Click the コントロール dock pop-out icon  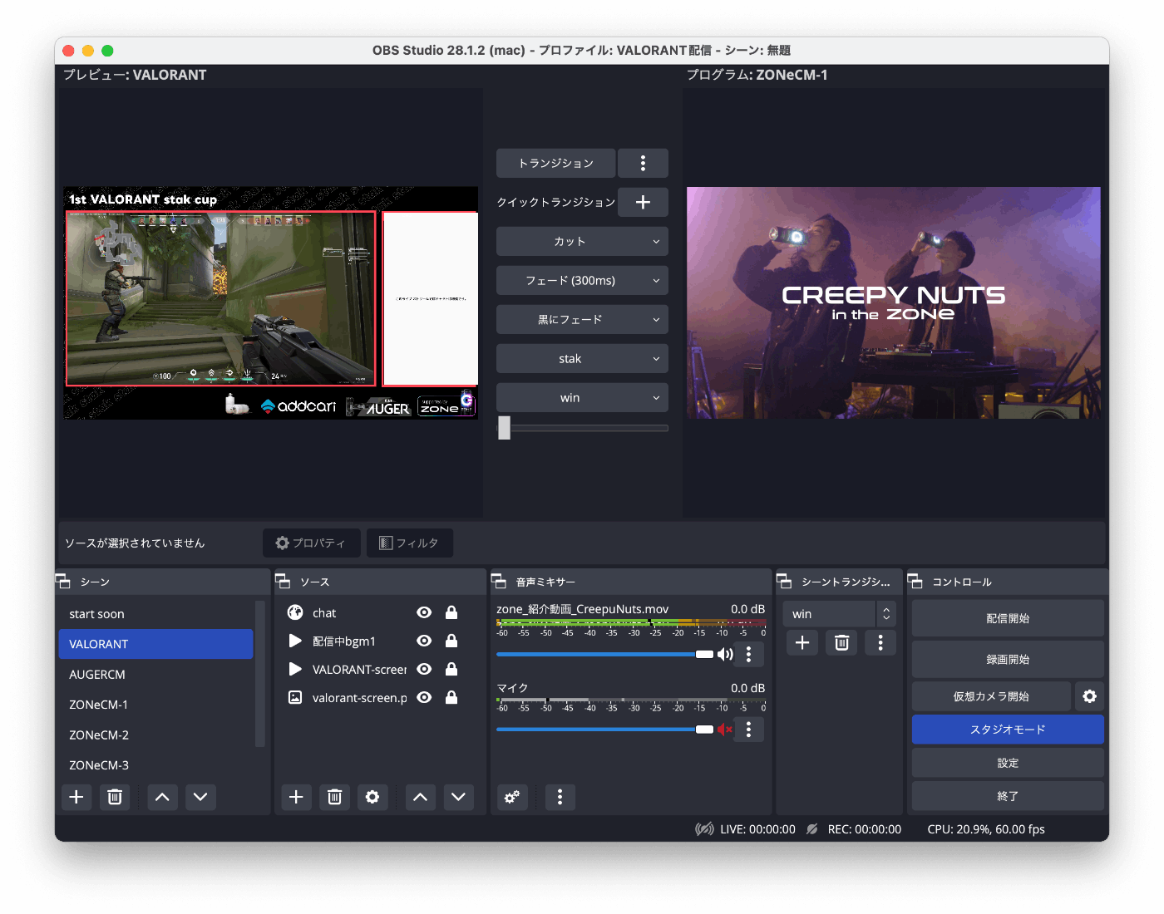coord(915,581)
